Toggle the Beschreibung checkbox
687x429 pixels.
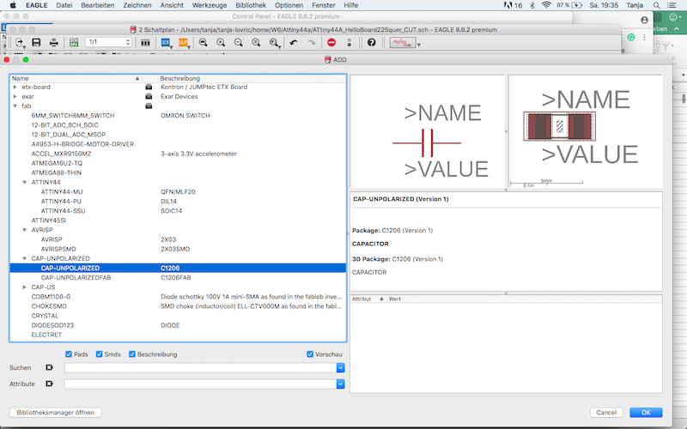pyautogui.click(x=132, y=354)
